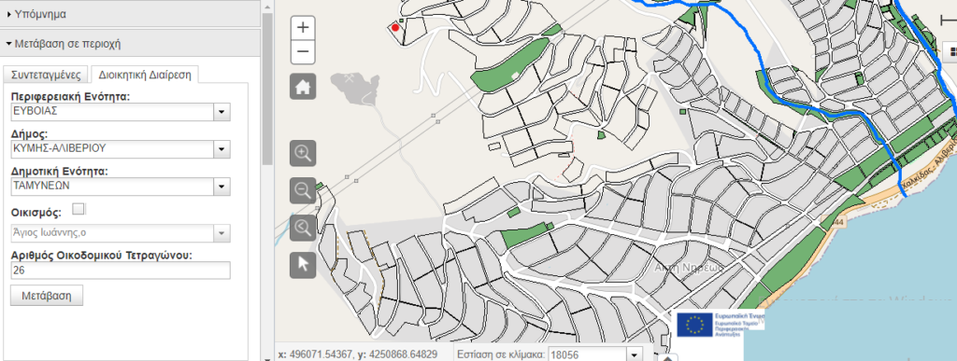The width and height of the screenshot is (957, 361).
Task: Zoom in with the plus button
Action: 303,27
